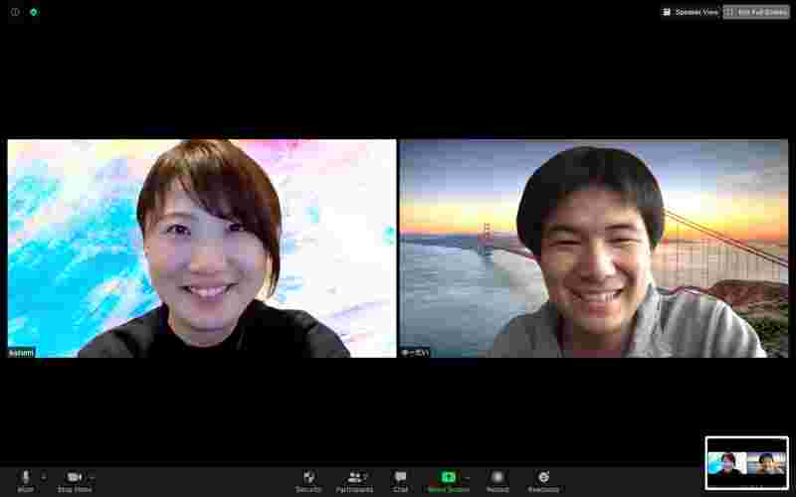Mute the microphone in the Zoom toolbar
Viewport: 796px width, 497px height.
(x=26, y=480)
